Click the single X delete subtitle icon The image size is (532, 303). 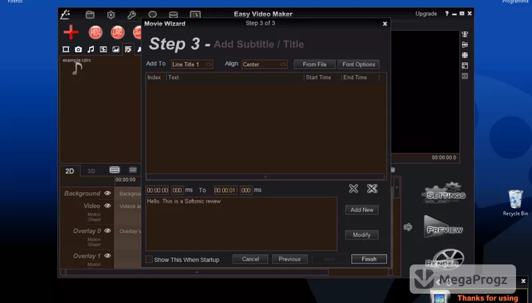coord(354,189)
